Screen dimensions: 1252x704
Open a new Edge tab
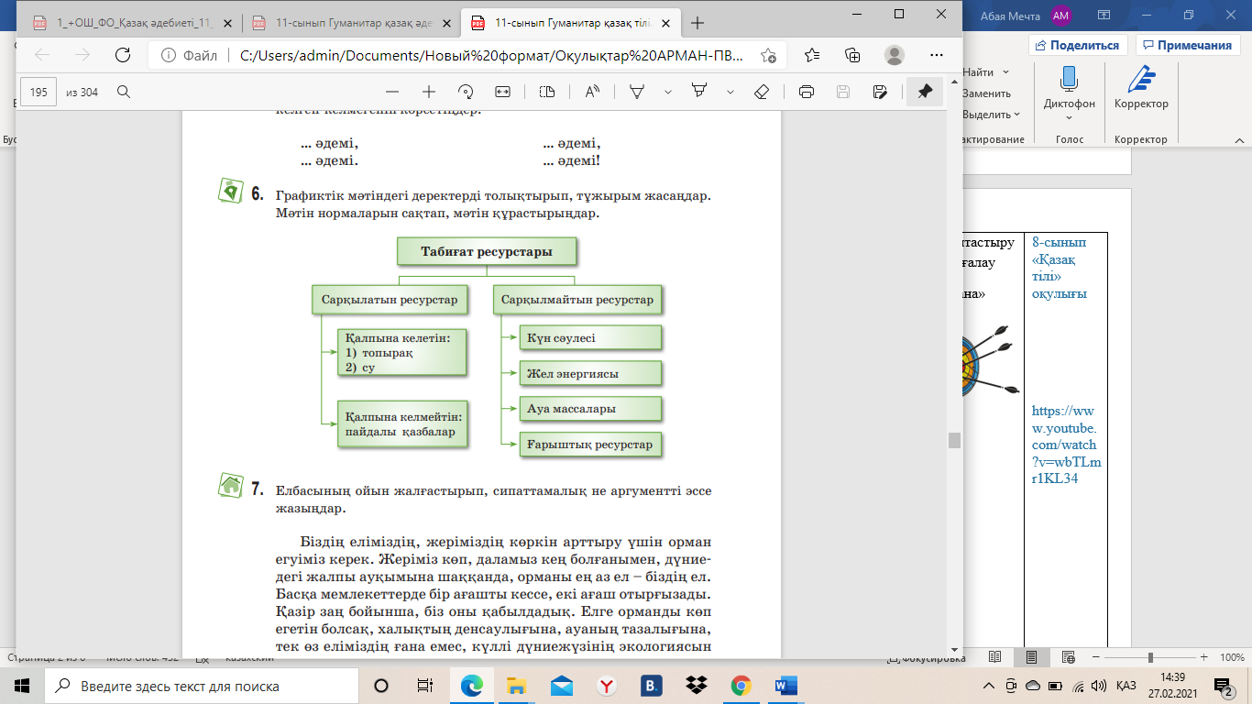[x=697, y=23]
